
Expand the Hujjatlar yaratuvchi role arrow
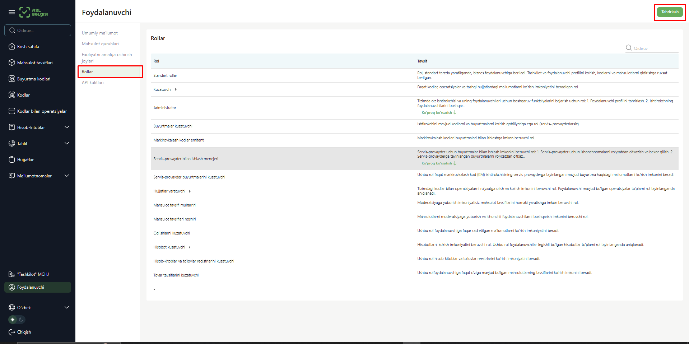(190, 191)
